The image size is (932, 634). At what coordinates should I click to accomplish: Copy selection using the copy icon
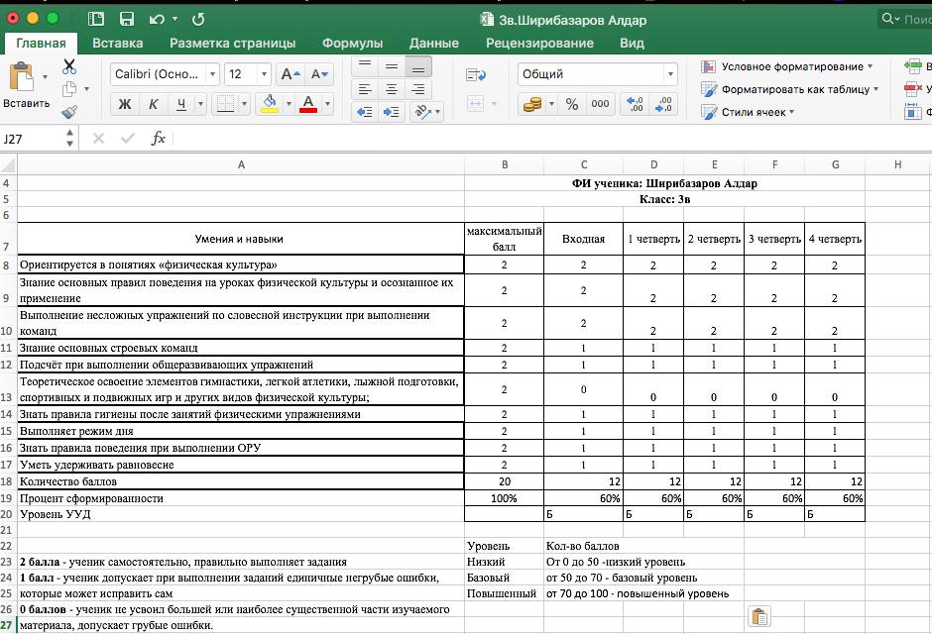click(x=69, y=89)
